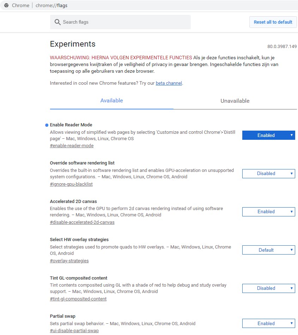Click the #enable-reader-mode anchor link

[72, 146]
